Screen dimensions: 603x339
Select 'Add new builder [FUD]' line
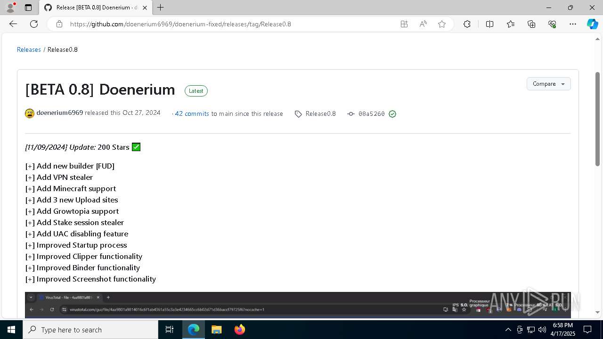point(70,166)
